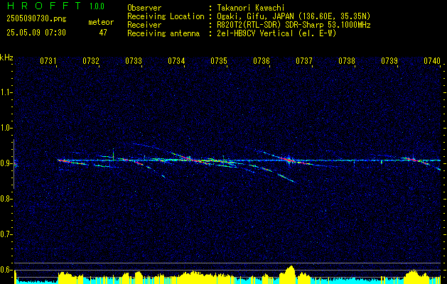Image resolution: width=447 pixels, height=284 pixels.
Task: Click the 0740 time marker
Action: (x=432, y=61)
